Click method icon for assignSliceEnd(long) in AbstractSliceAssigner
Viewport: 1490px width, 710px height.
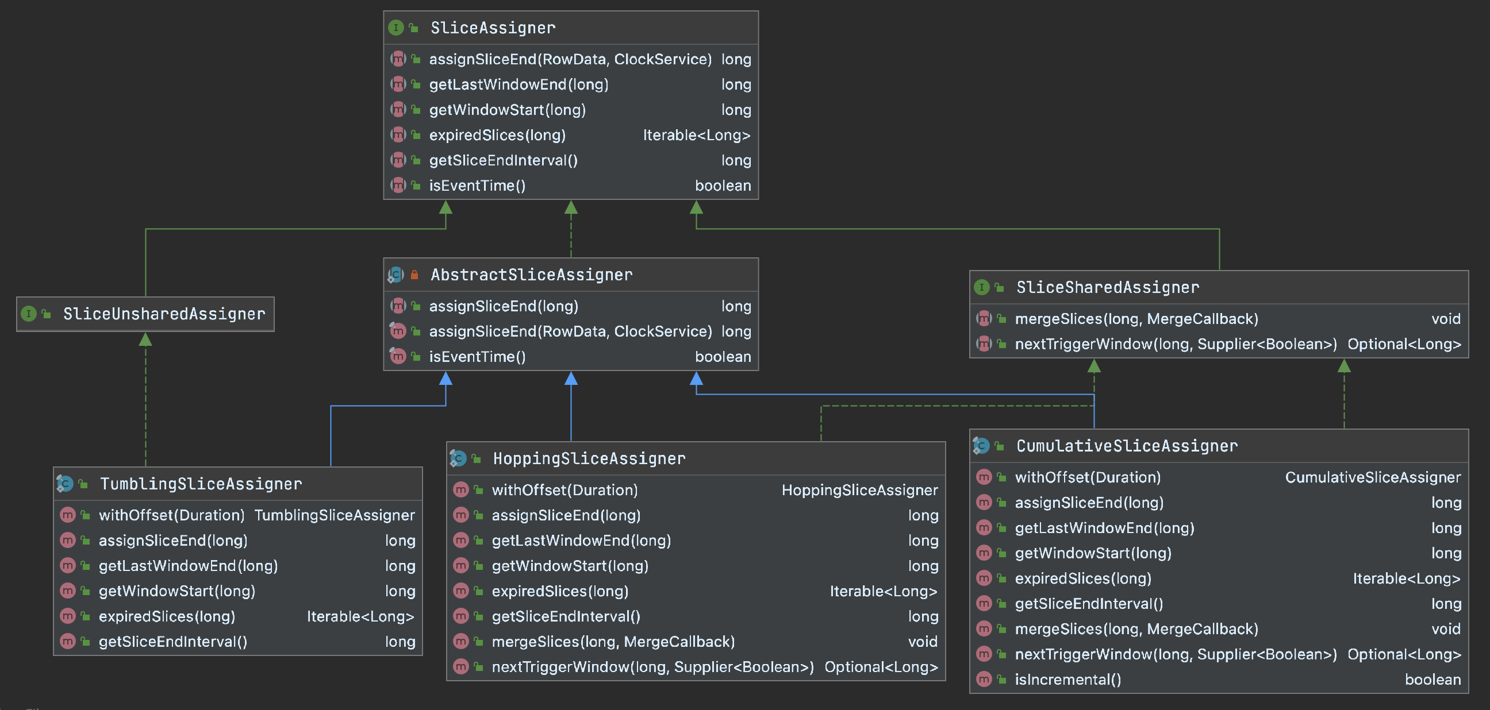[398, 306]
